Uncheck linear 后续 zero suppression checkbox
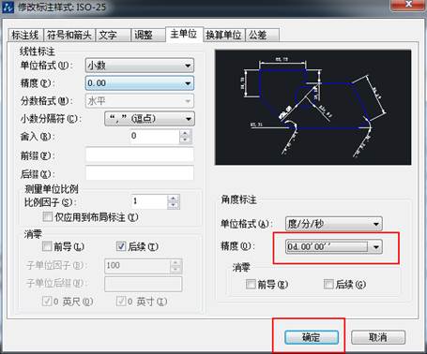Viewport: 427px width, 354px height. [x=121, y=246]
